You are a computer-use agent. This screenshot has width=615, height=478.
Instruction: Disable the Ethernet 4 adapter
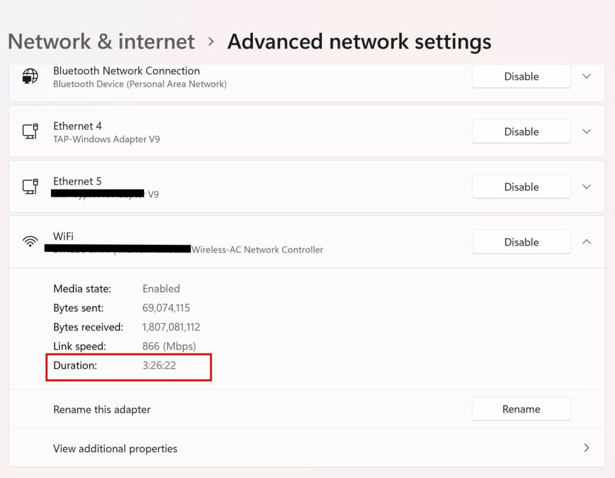[x=520, y=131]
